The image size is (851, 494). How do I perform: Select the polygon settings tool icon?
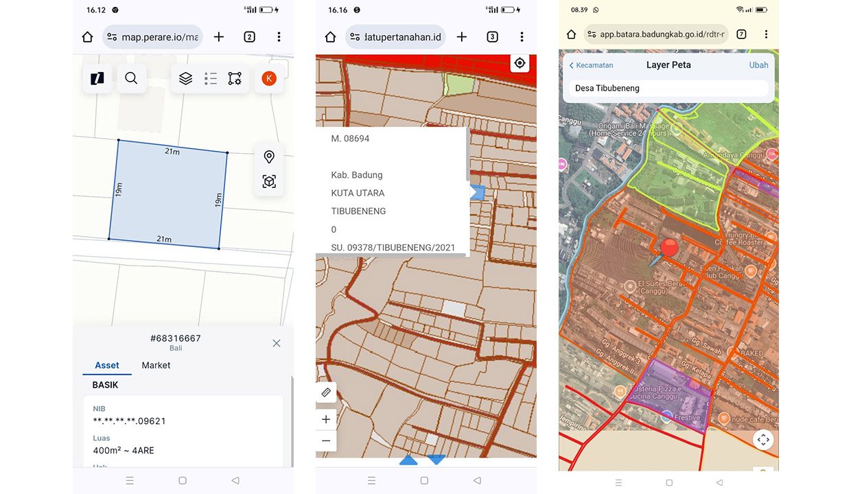235,78
